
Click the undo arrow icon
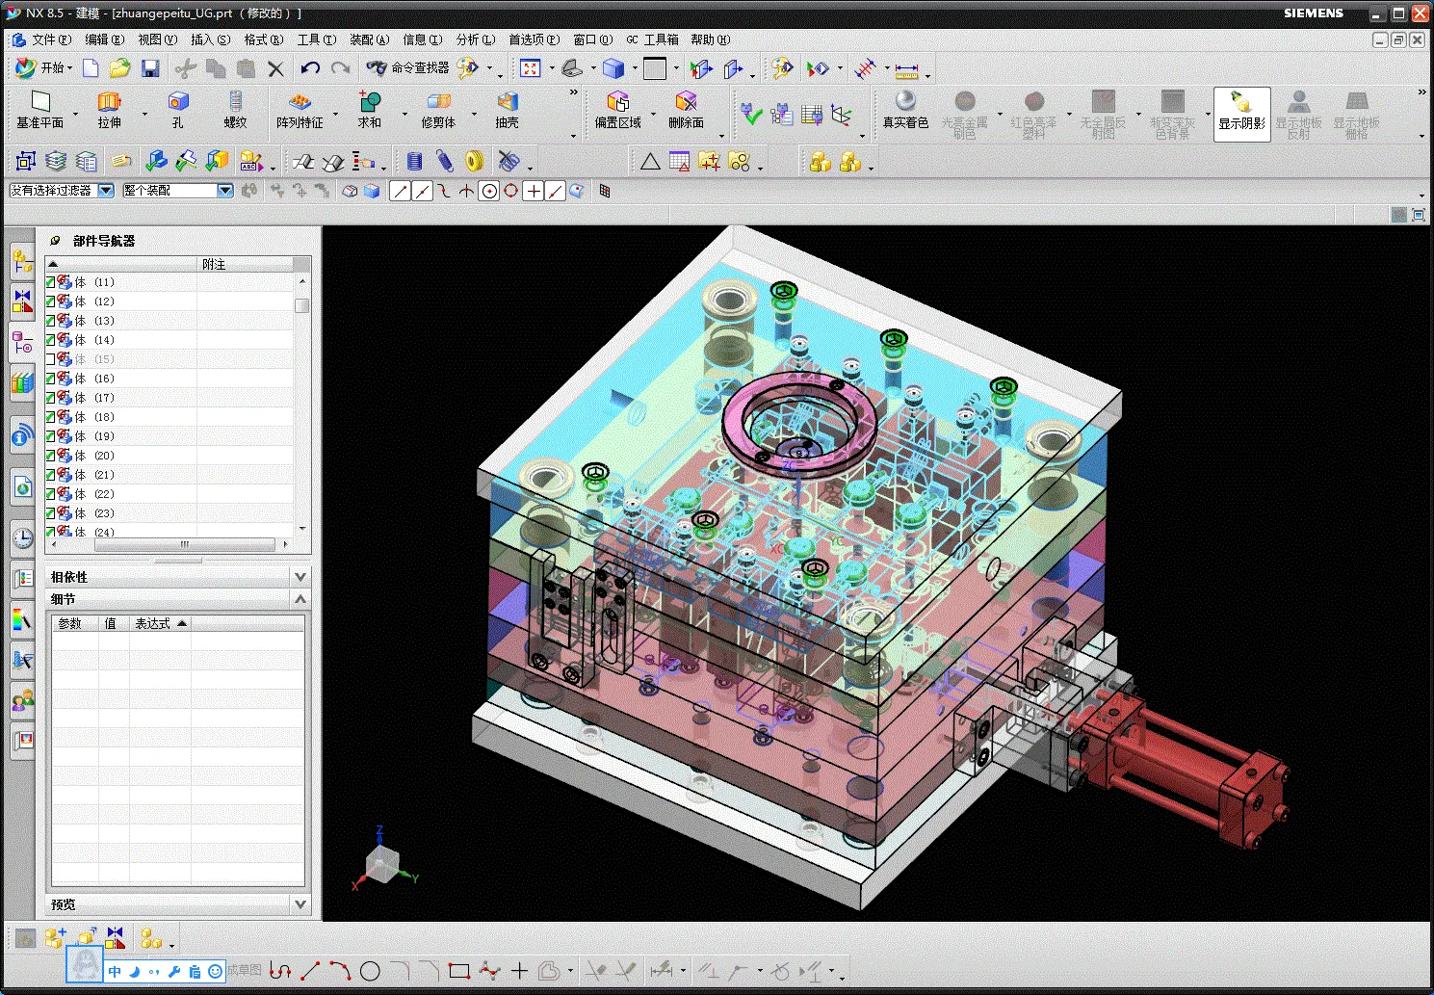309,68
